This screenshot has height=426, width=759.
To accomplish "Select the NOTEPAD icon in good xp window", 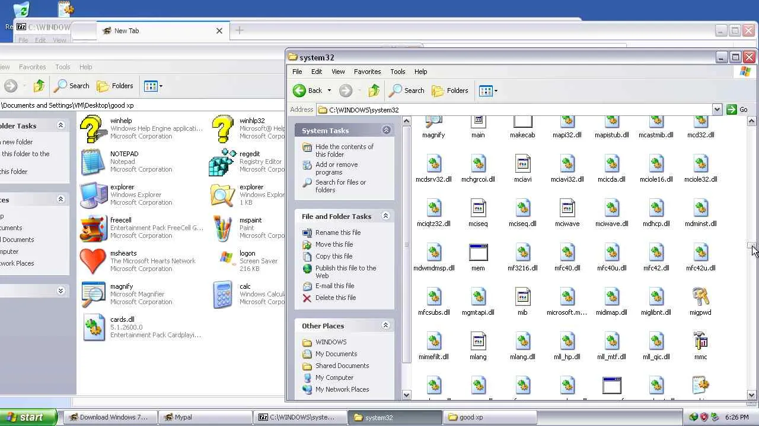I will [x=93, y=162].
